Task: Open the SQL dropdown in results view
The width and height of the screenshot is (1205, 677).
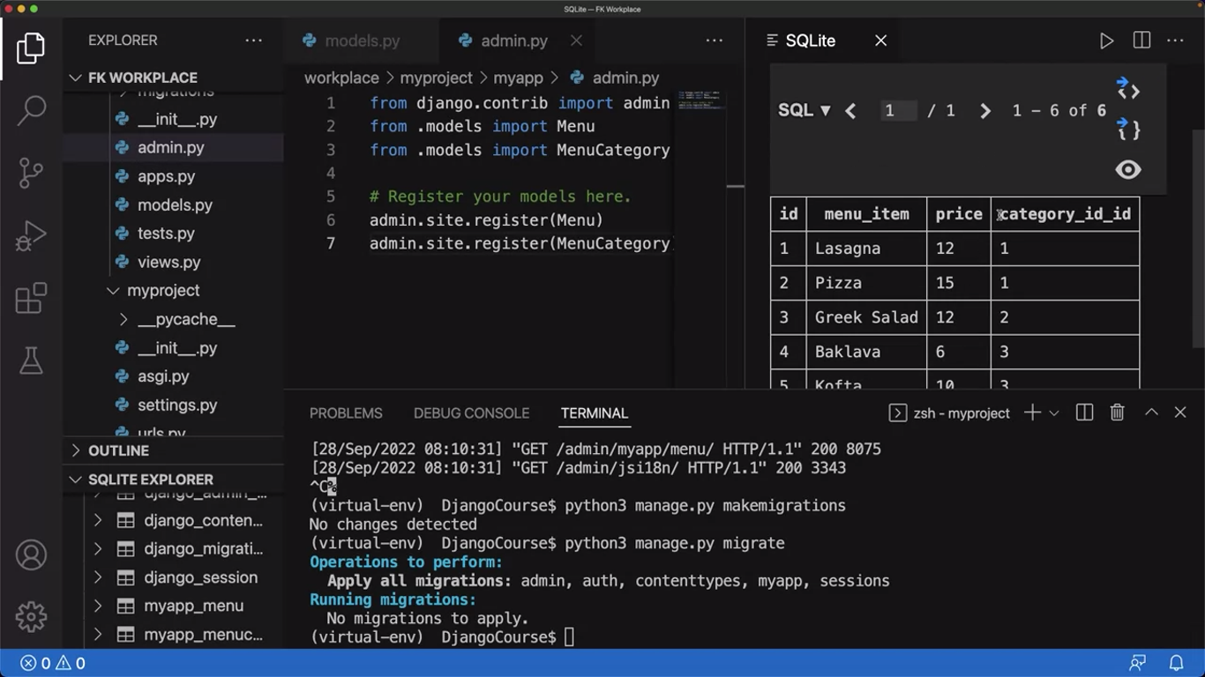Action: click(804, 110)
